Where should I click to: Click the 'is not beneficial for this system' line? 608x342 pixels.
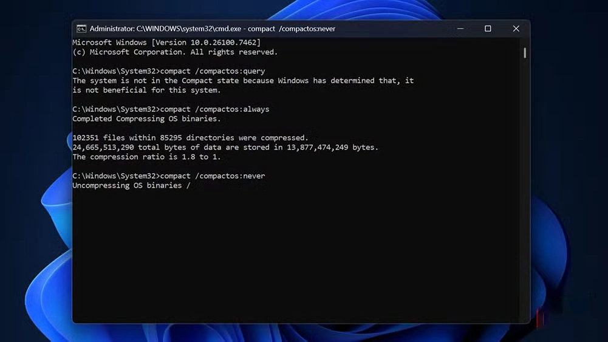click(146, 90)
